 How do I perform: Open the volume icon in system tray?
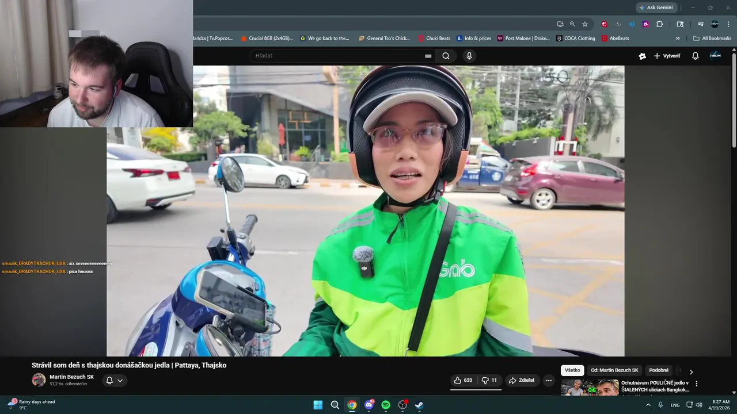[698, 405]
